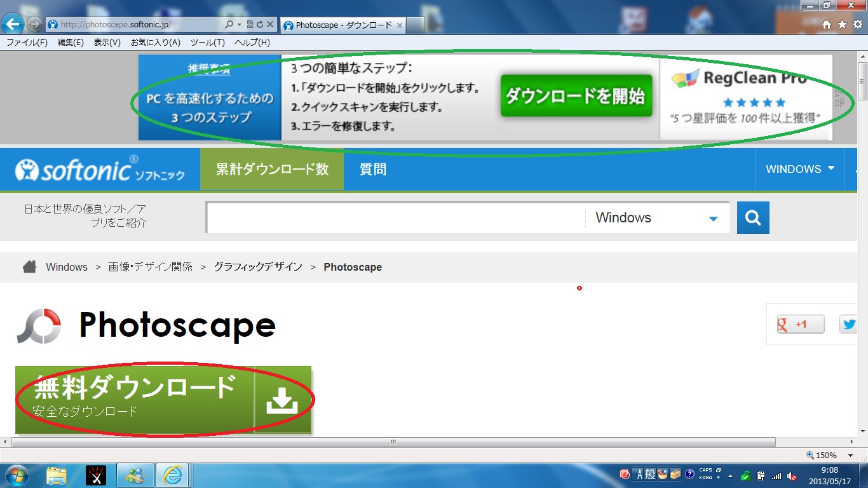Click the softonic logo
Viewport: 868px width, 488px height.
100,170
